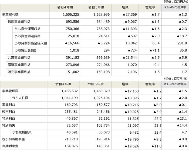This screenshot has height=150, width=189.
Task: Select the うち資金運用収益 label
Action: [x=28, y=29]
